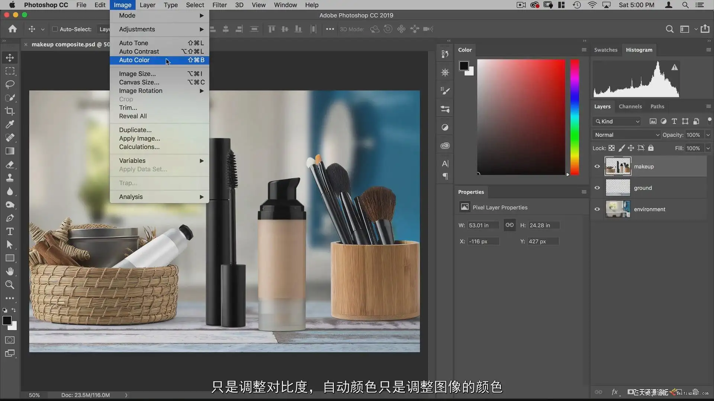Screen dimensions: 714x401
Task: Toggle visibility of environment layer
Action: (x=597, y=209)
